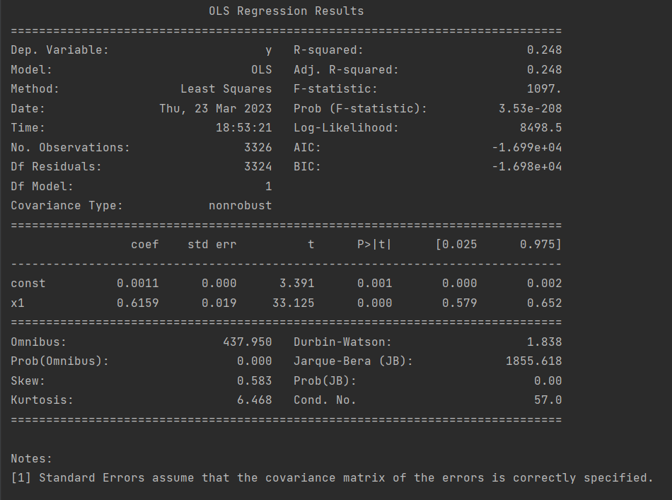Click the 'Dep. Variable:' label
Screen dimensions: 672x500
tap(59, 50)
